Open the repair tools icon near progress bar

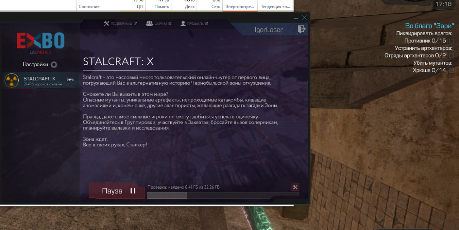click(295, 187)
